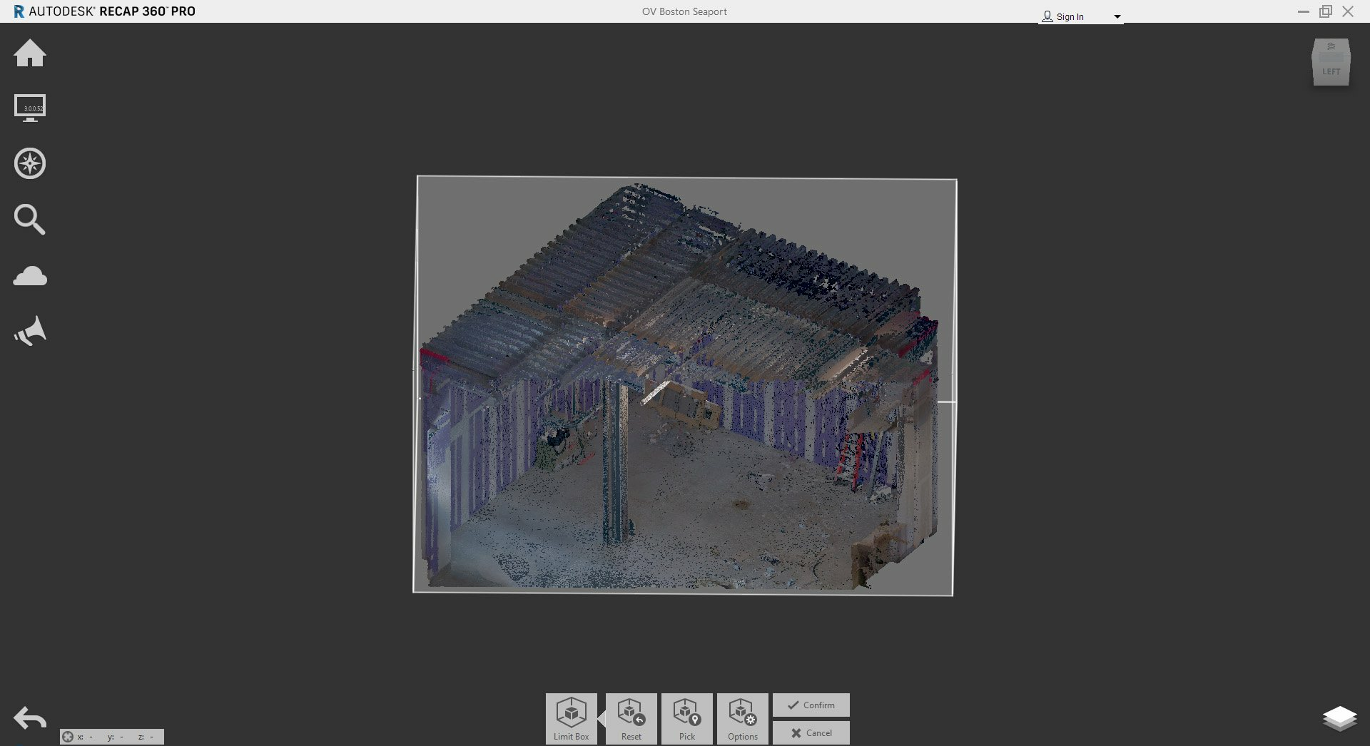Viewport: 1370px width, 746px height.
Task: Reset the limit box
Action: 631,719
